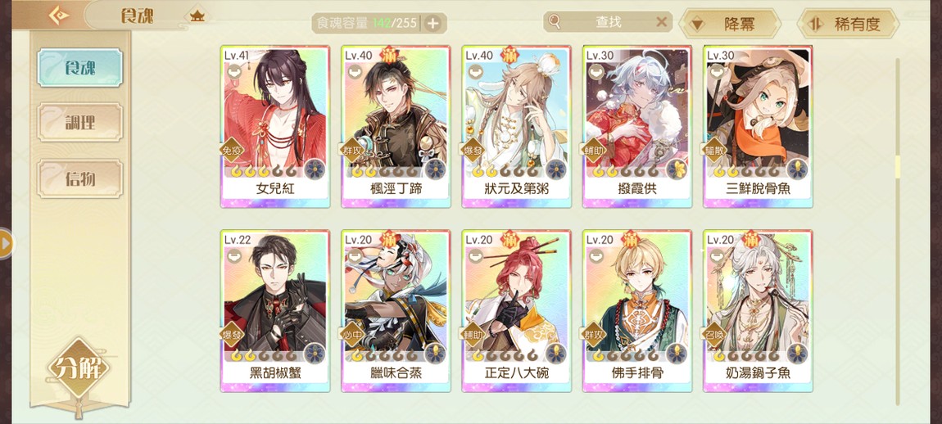Image resolution: width=942 pixels, height=424 pixels.
Task: Tap the back arrow icon
Action: (x=58, y=16)
